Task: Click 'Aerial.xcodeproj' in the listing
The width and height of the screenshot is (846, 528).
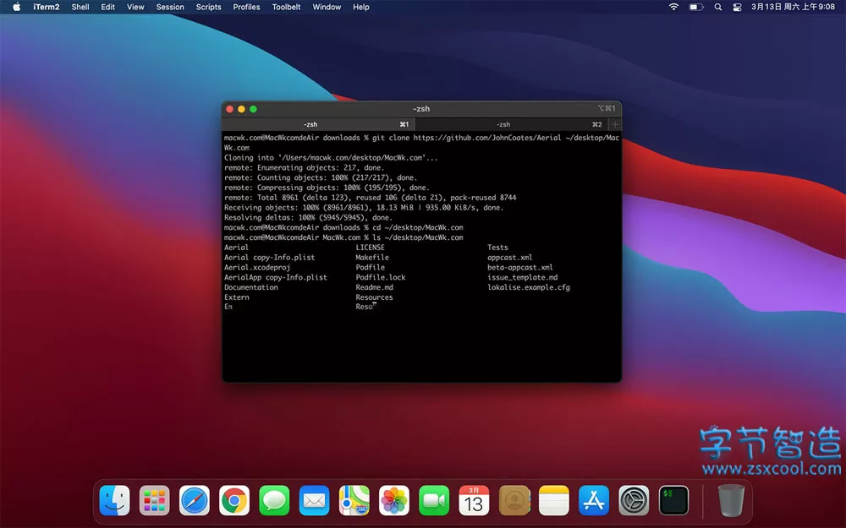Action: point(257,267)
